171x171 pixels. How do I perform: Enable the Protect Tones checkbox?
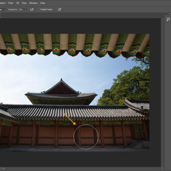38,9
